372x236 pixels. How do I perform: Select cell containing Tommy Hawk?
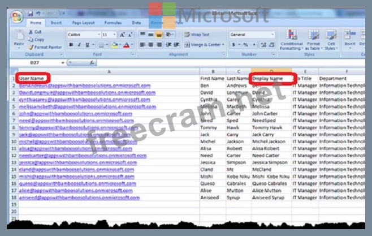tap(271, 128)
